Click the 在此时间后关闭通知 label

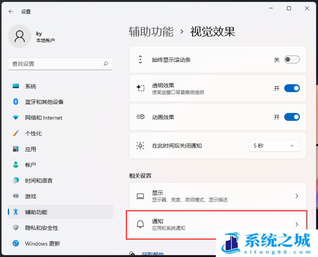[176, 146]
